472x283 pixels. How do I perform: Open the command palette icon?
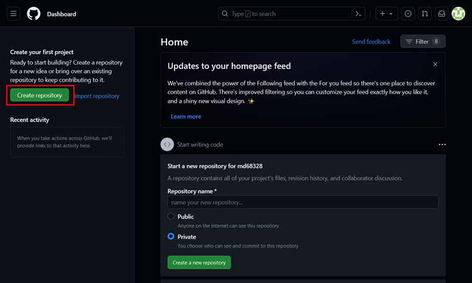pyautogui.click(x=358, y=14)
